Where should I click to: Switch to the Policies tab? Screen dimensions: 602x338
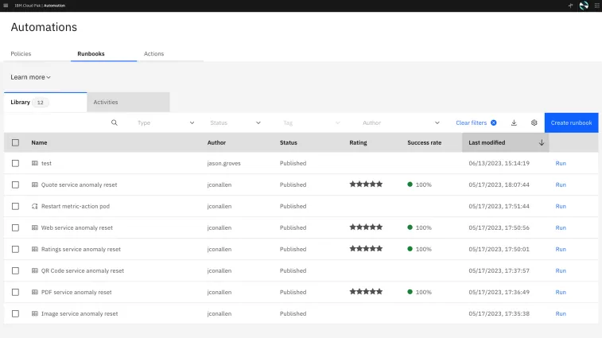click(x=21, y=54)
